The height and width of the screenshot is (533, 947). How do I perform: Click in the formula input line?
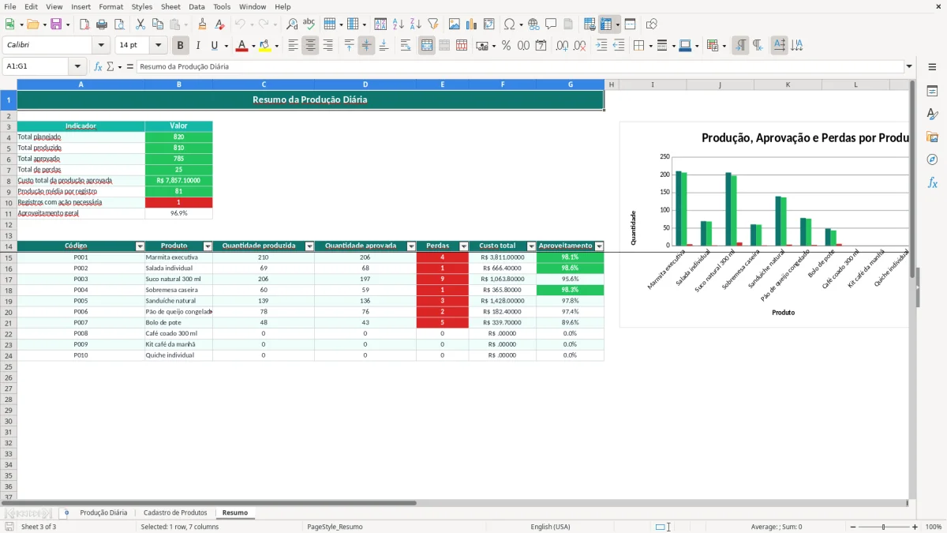click(521, 66)
